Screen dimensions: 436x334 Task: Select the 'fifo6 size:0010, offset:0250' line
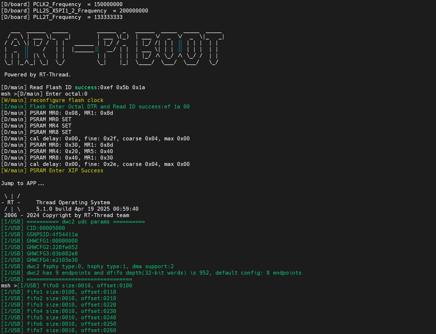(x=59, y=324)
